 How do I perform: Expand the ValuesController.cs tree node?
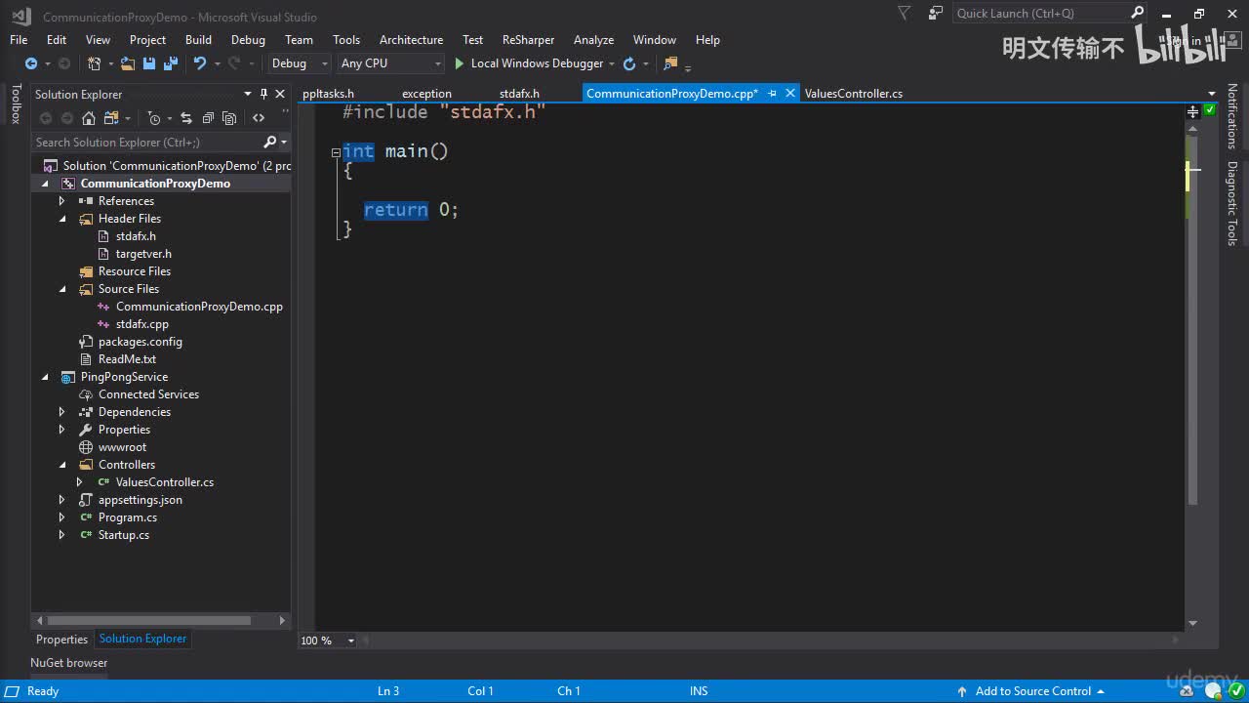(80, 482)
